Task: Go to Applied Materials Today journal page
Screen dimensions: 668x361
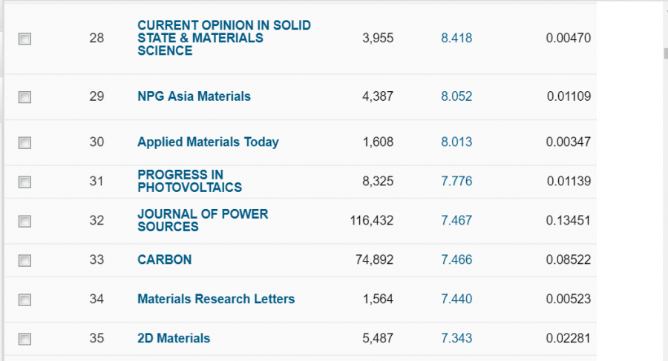Action: 208,142
